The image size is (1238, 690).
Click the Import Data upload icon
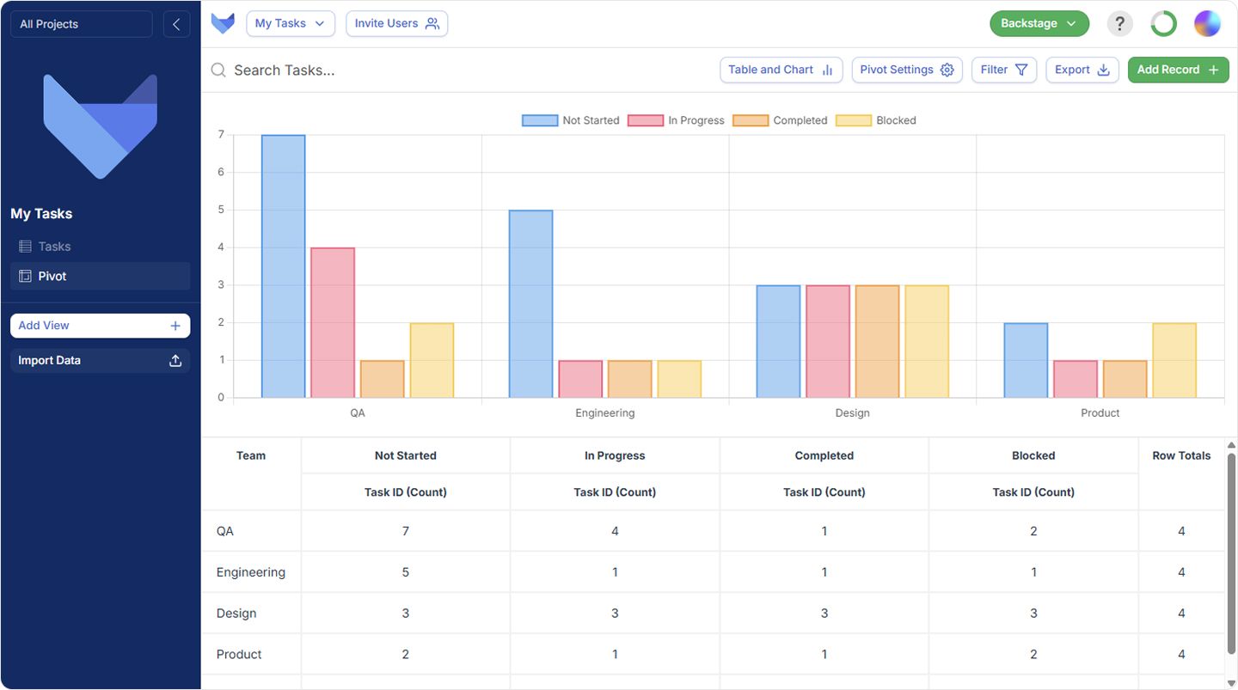pos(175,361)
